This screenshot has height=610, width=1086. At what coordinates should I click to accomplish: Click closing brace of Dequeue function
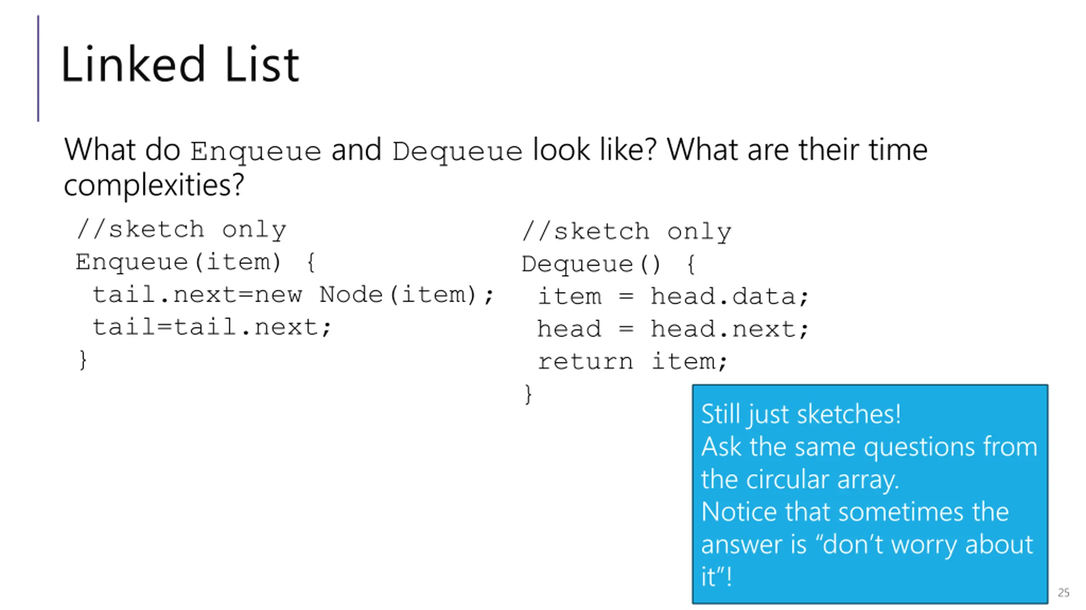pos(528,394)
